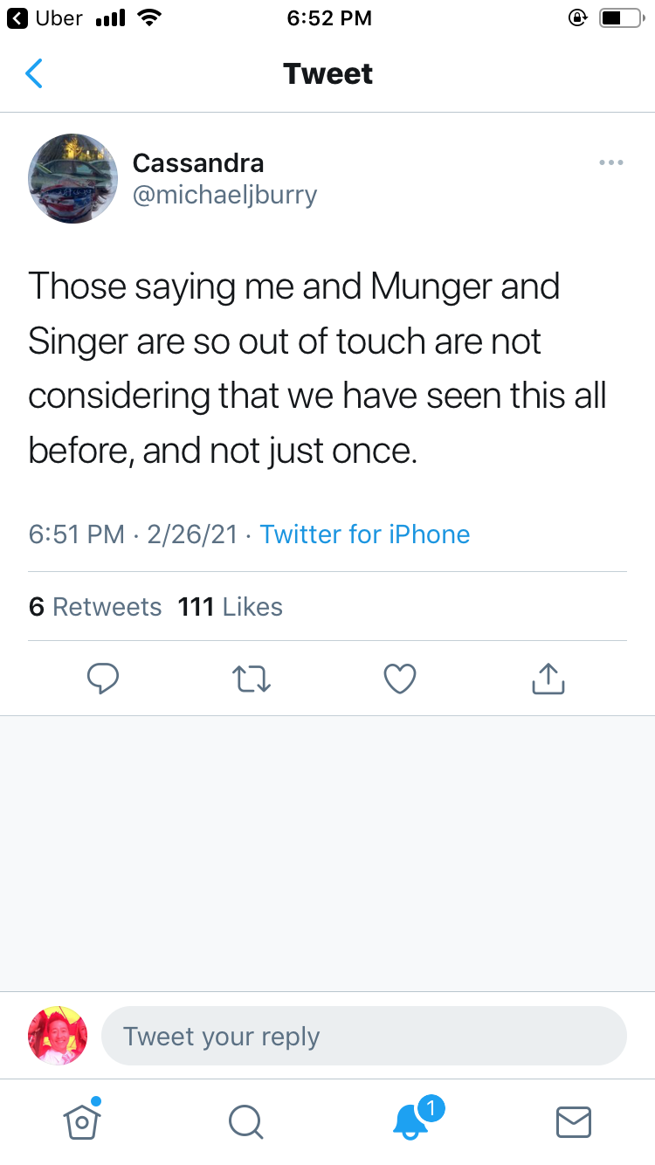Tap the retweet arrows icon
This screenshot has height=1165, width=655.
tap(252, 679)
